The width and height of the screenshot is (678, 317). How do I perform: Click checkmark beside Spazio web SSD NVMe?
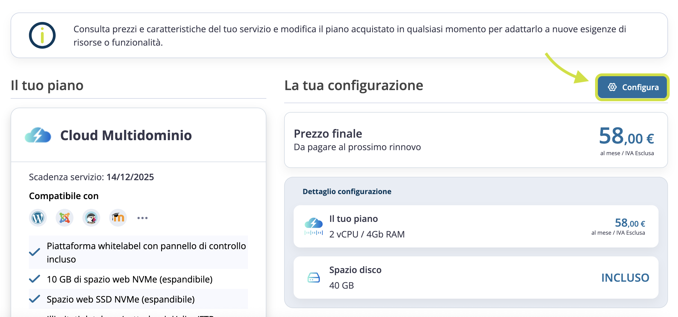(x=35, y=299)
